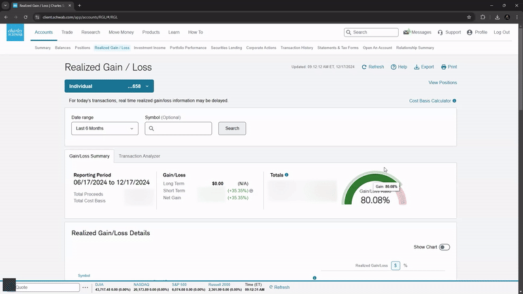
Task: Open the Relationship Summary page
Action: 415,48
